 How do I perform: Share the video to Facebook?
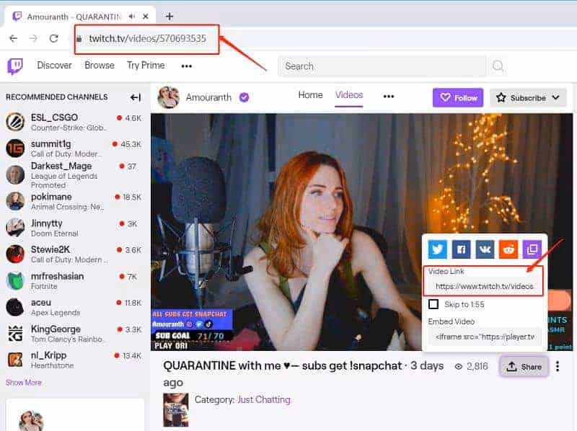click(461, 249)
